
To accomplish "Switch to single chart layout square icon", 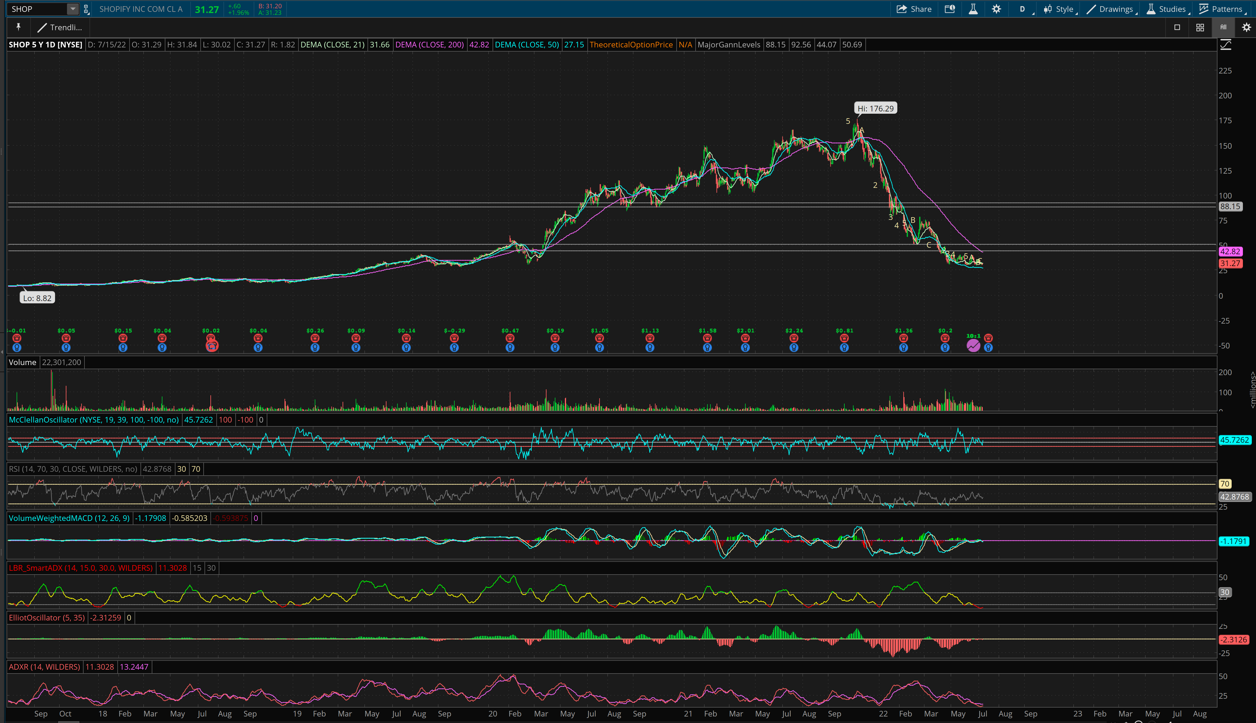I will (x=1177, y=27).
